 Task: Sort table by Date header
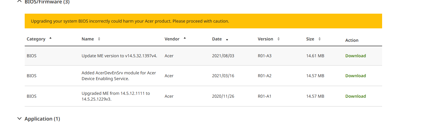click(x=217, y=39)
